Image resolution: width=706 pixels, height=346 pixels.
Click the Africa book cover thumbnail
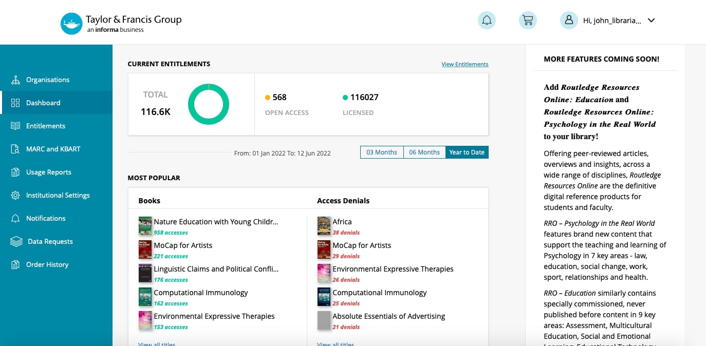coord(324,226)
